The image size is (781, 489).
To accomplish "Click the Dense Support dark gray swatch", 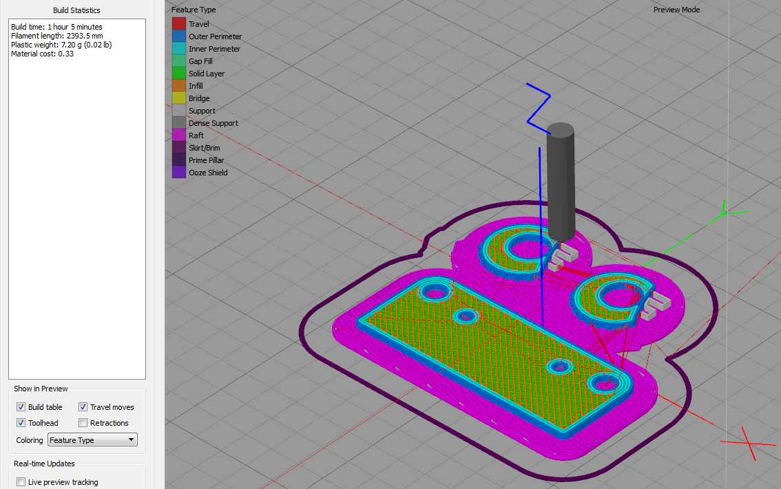I will (179, 123).
